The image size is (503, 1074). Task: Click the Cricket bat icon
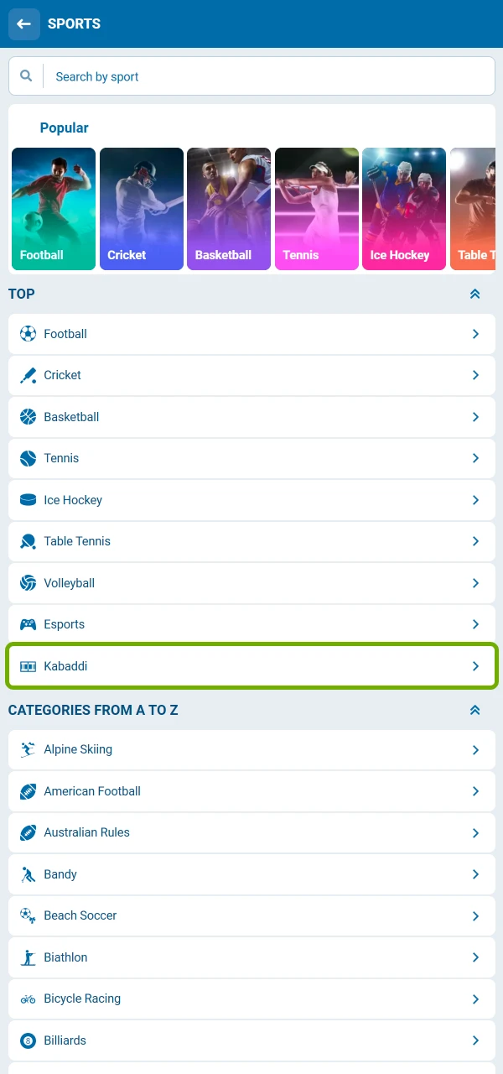(x=29, y=375)
